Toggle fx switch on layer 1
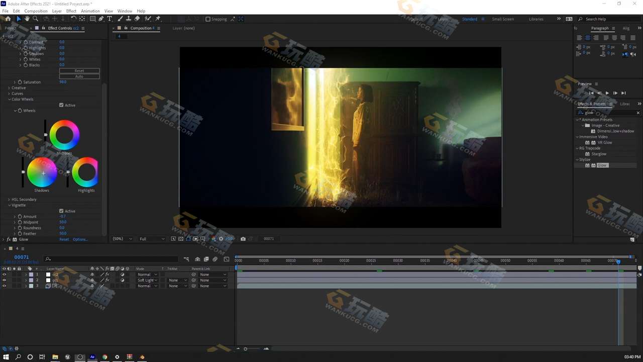This screenshot has width=643, height=362. 107,275
